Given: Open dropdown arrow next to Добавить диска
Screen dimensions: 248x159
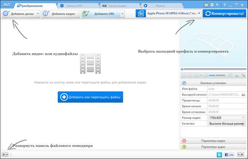Looking at the screenshot, I should pyautogui.click(x=38, y=14).
